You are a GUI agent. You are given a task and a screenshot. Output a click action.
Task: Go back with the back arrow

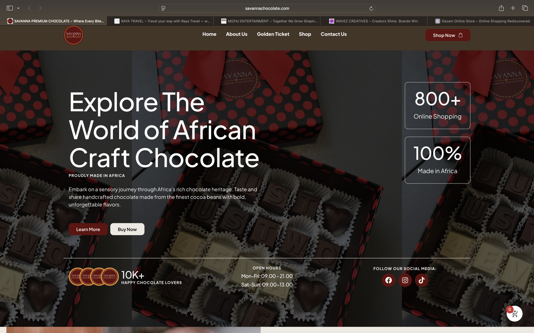point(29,8)
